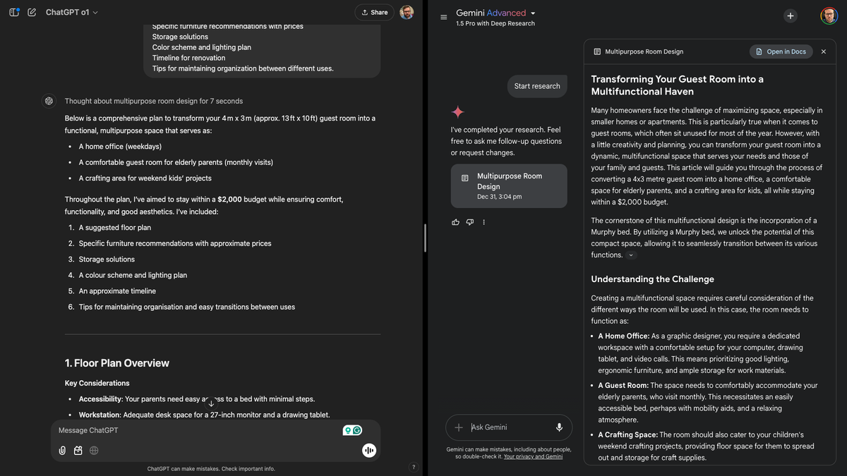Select the Multipurpose Room Design chat card
Viewport: 847px width, 476px height.
509,185
